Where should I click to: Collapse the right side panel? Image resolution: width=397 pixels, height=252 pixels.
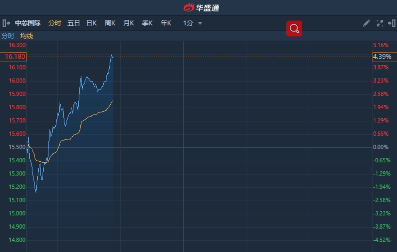tap(391, 23)
